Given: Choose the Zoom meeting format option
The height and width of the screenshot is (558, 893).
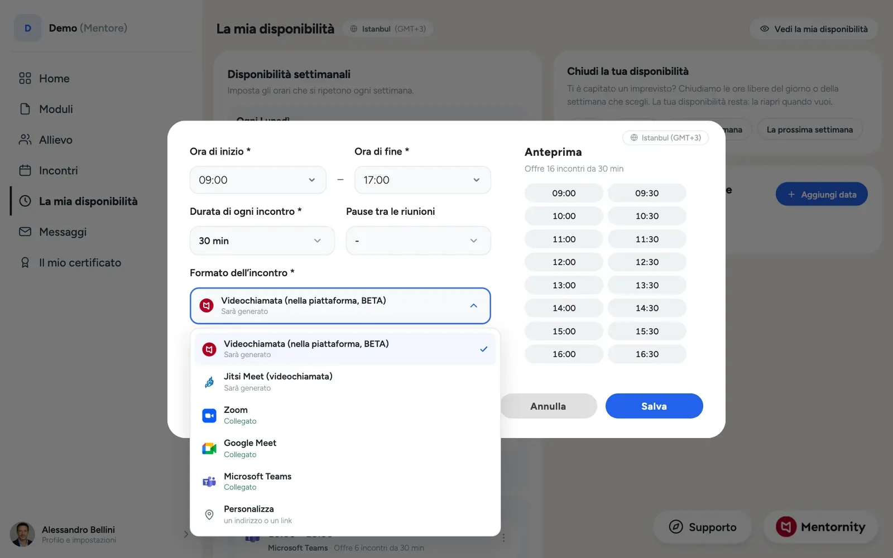Looking at the screenshot, I should click(x=345, y=415).
